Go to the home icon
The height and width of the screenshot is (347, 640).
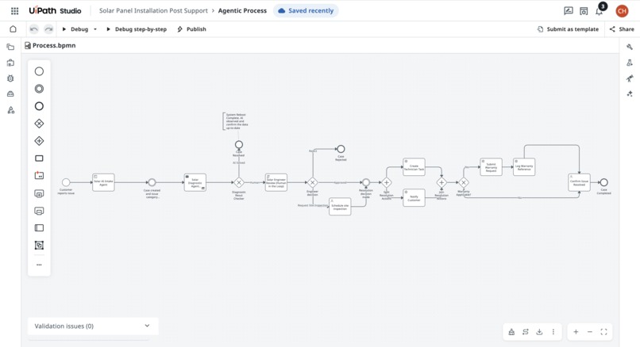13,29
